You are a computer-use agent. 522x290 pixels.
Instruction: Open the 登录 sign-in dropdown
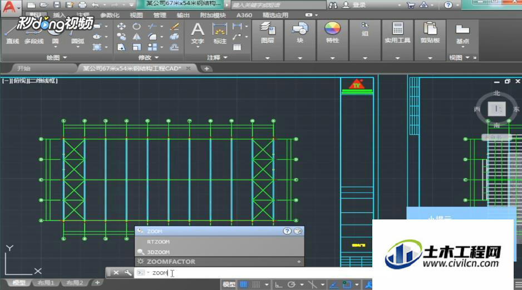pyautogui.click(x=399, y=6)
